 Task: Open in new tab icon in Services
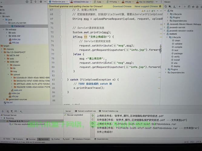coord(16,111)
